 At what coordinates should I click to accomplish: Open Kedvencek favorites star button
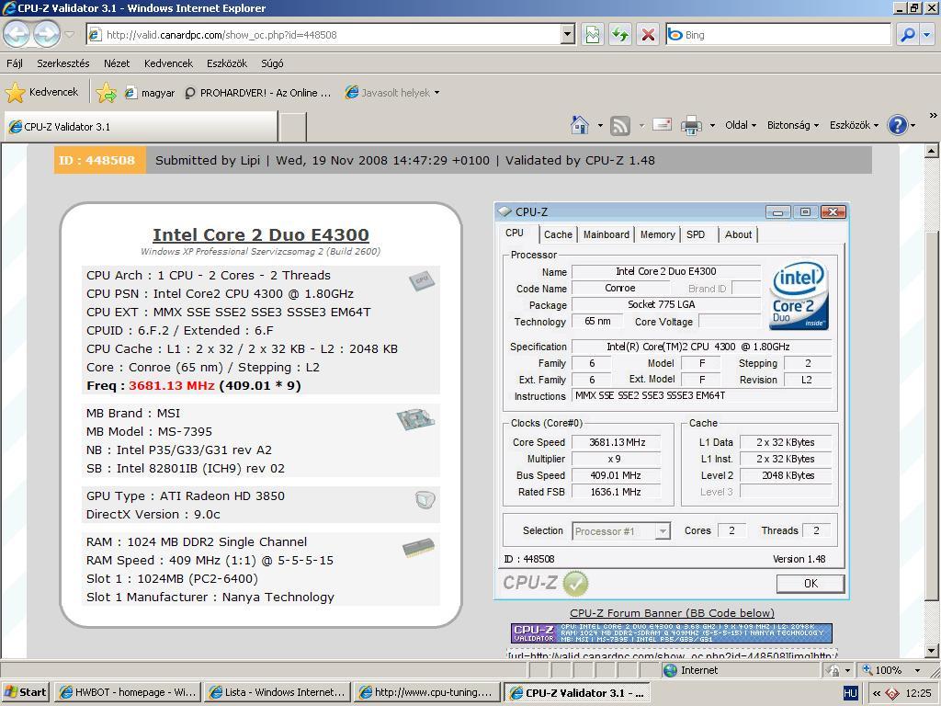(42, 92)
